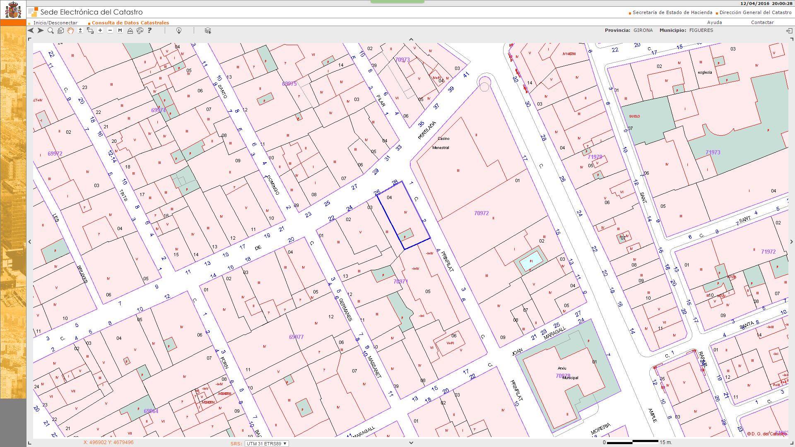795x447 pixels.
Task: Select the location info pin tool
Action: (x=179, y=31)
